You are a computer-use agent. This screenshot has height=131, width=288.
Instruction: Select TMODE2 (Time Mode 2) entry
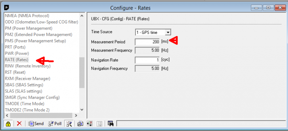coord(27,110)
